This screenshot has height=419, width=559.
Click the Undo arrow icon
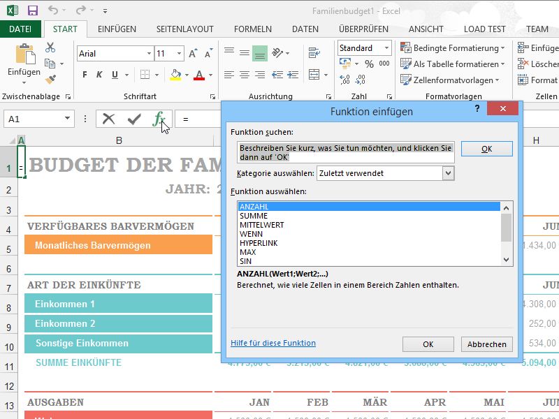pyautogui.click(x=53, y=10)
